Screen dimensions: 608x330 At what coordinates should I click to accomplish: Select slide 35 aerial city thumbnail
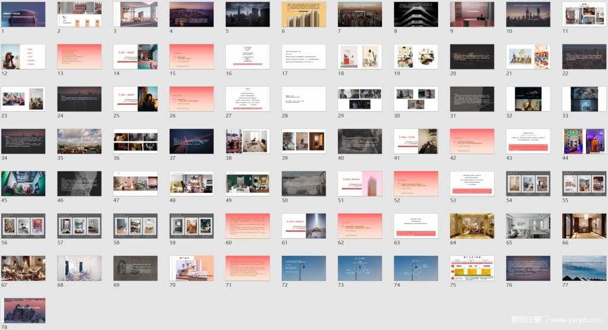[x=80, y=141]
